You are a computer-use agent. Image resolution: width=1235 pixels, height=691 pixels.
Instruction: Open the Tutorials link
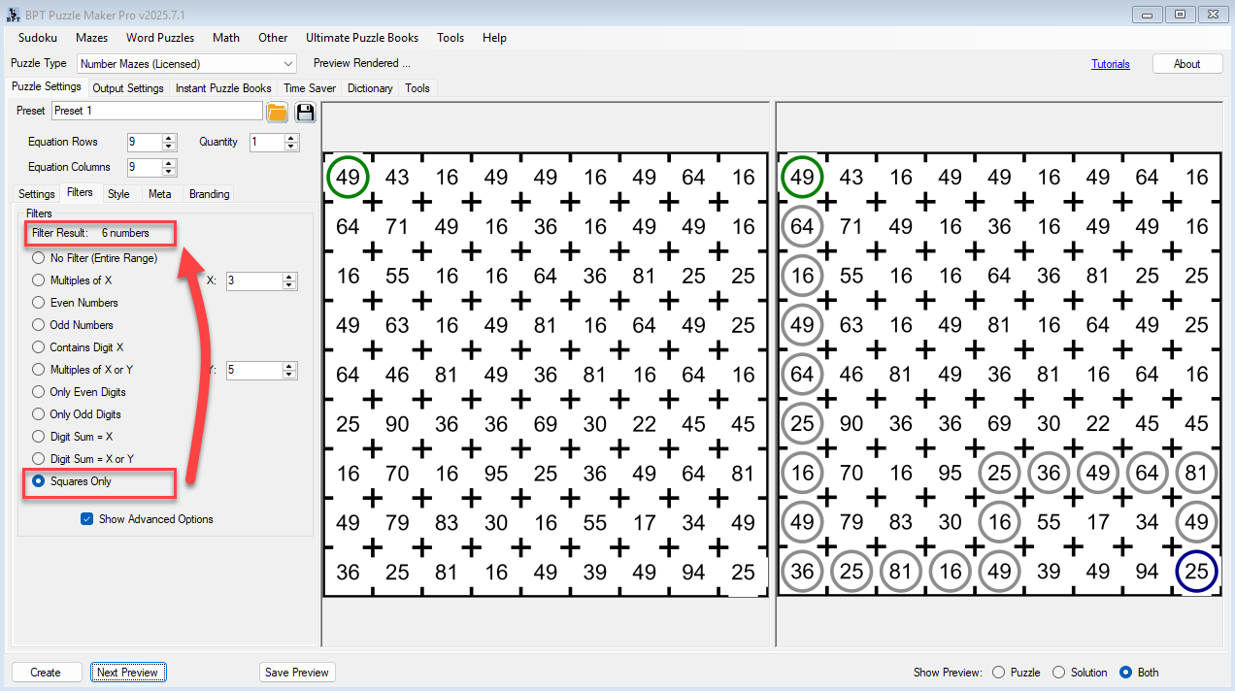1110,64
